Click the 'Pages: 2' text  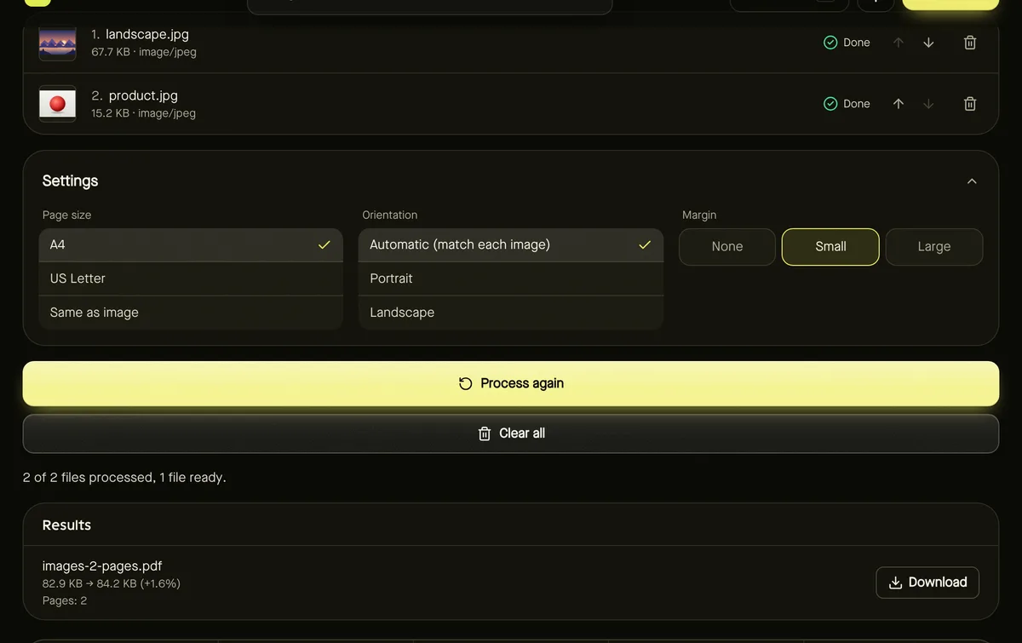coord(65,600)
